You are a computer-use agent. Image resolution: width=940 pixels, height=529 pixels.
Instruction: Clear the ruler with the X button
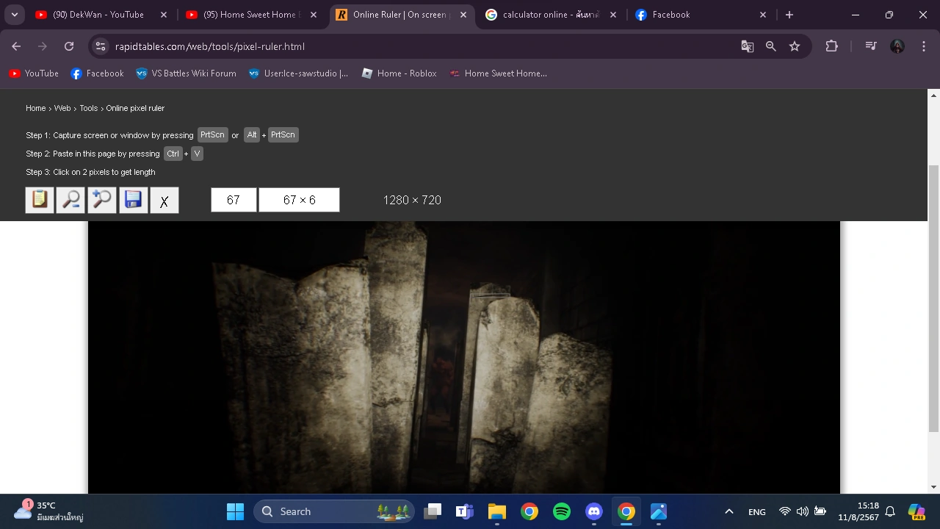tap(164, 200)
